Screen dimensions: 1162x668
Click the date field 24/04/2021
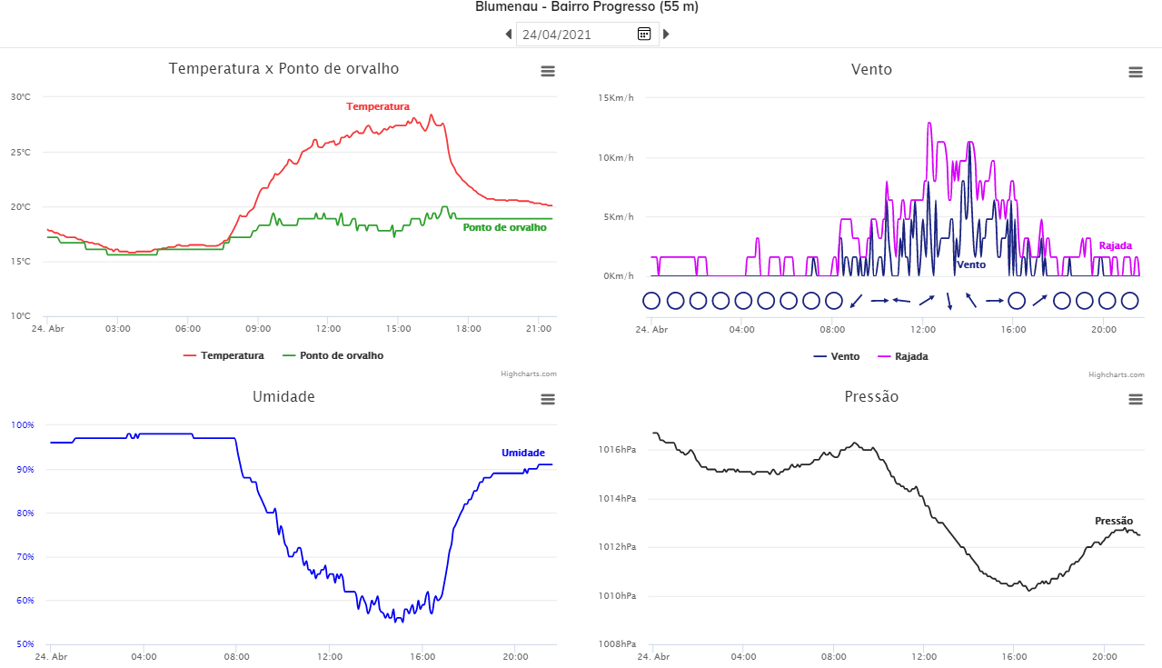pyautogui.click(x=576, y=35)
